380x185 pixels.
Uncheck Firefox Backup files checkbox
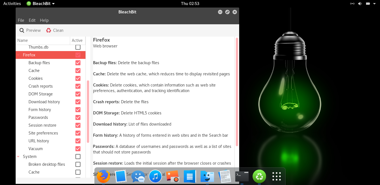pos(78,63)
